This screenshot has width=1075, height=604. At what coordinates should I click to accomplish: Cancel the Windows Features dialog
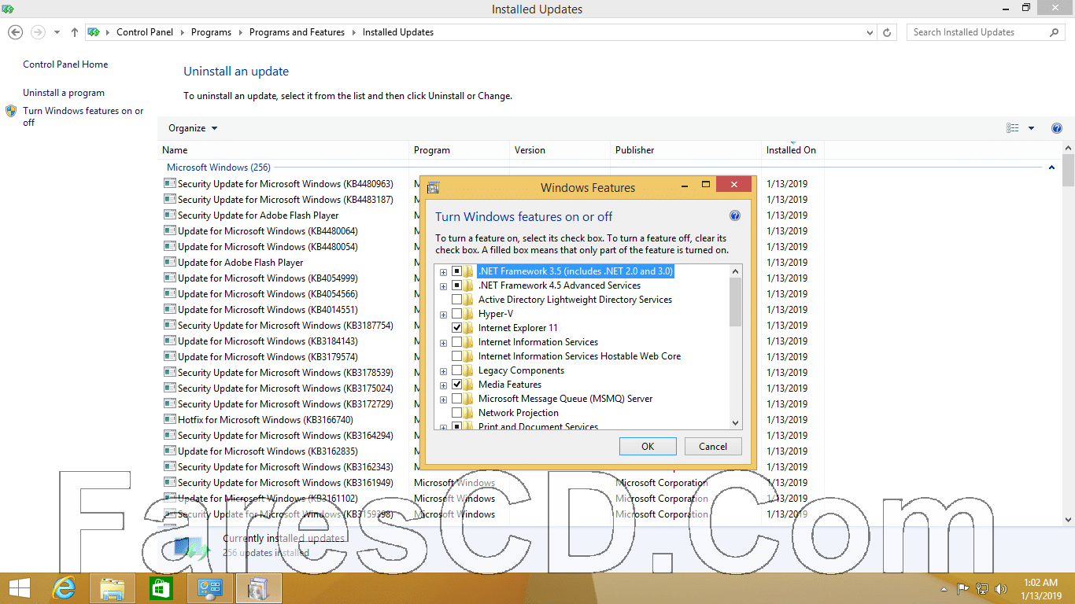tap(713, 446)
